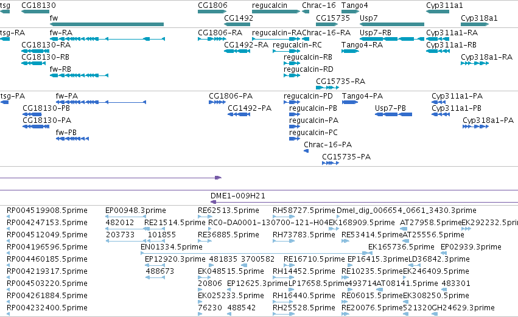Screen dimensions: 518x317
Task: Click the RE62513.5prime feature
Action: [205, 217]
